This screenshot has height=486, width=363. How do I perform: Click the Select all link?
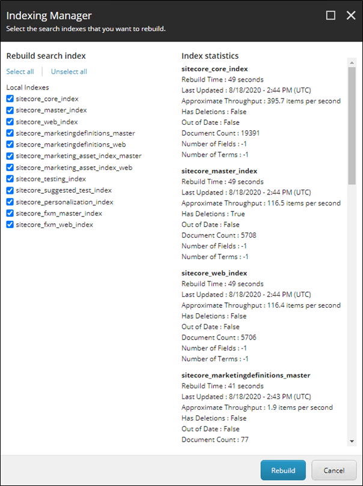click(x=20, y=71)
